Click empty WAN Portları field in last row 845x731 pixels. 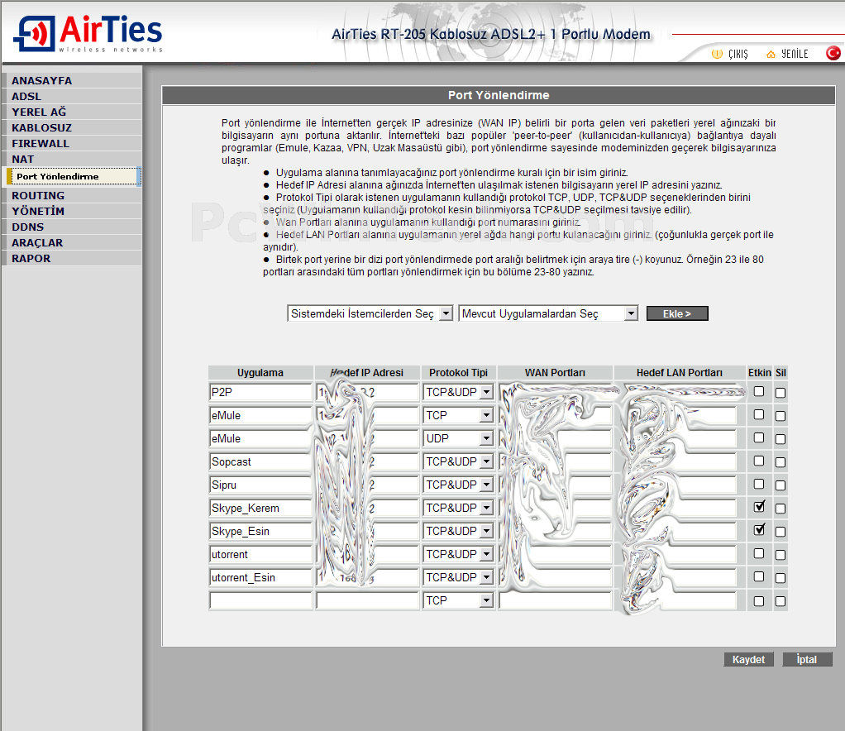coord(555,600)
